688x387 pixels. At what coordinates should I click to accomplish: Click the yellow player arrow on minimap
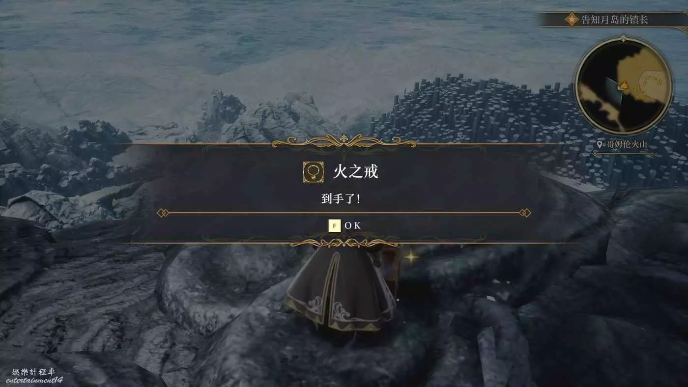[623, 86]
